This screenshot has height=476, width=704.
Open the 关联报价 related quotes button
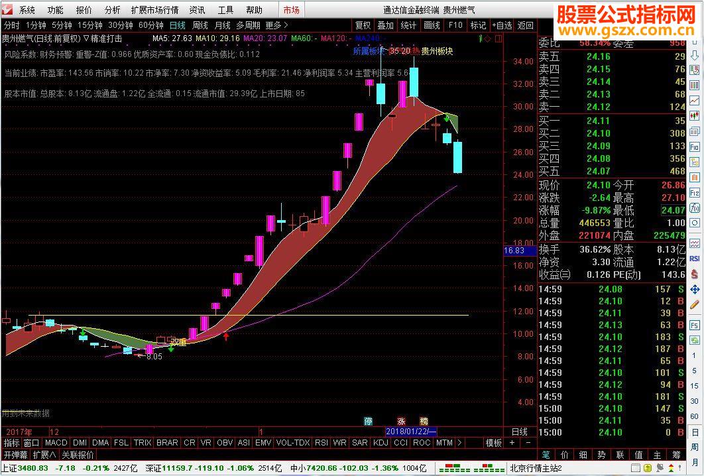(78, 455)
